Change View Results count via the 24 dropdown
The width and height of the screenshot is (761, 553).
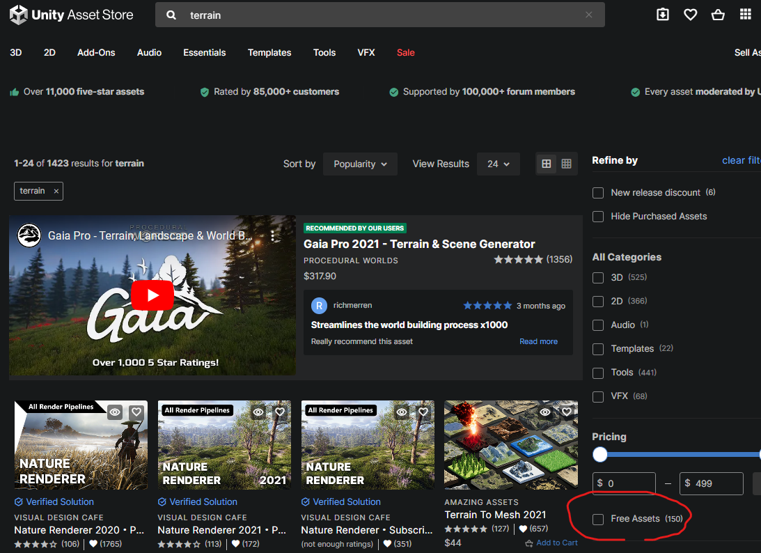(498, 164)
